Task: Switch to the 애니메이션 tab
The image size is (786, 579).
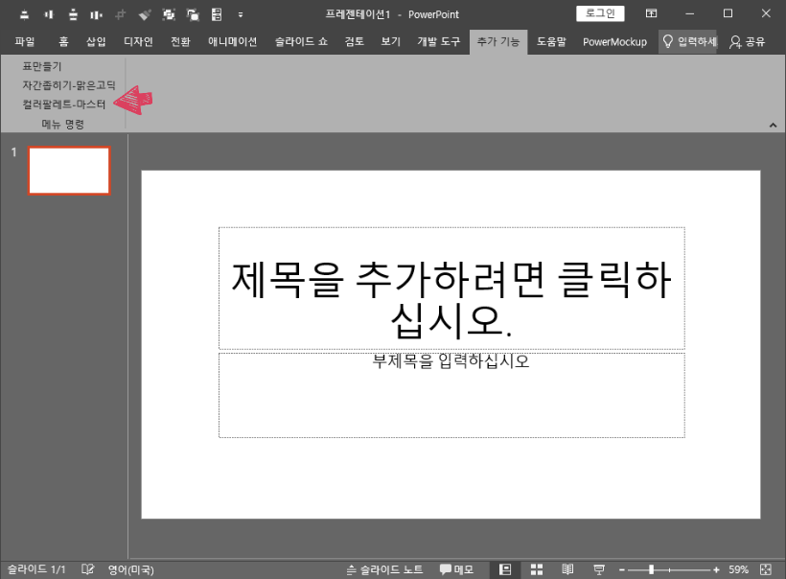Action: 233,41
